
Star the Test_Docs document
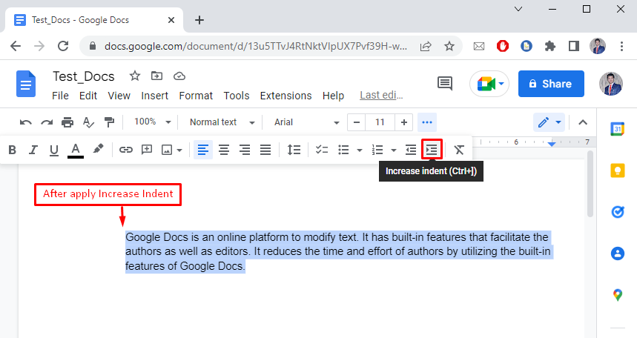(135, 76)
